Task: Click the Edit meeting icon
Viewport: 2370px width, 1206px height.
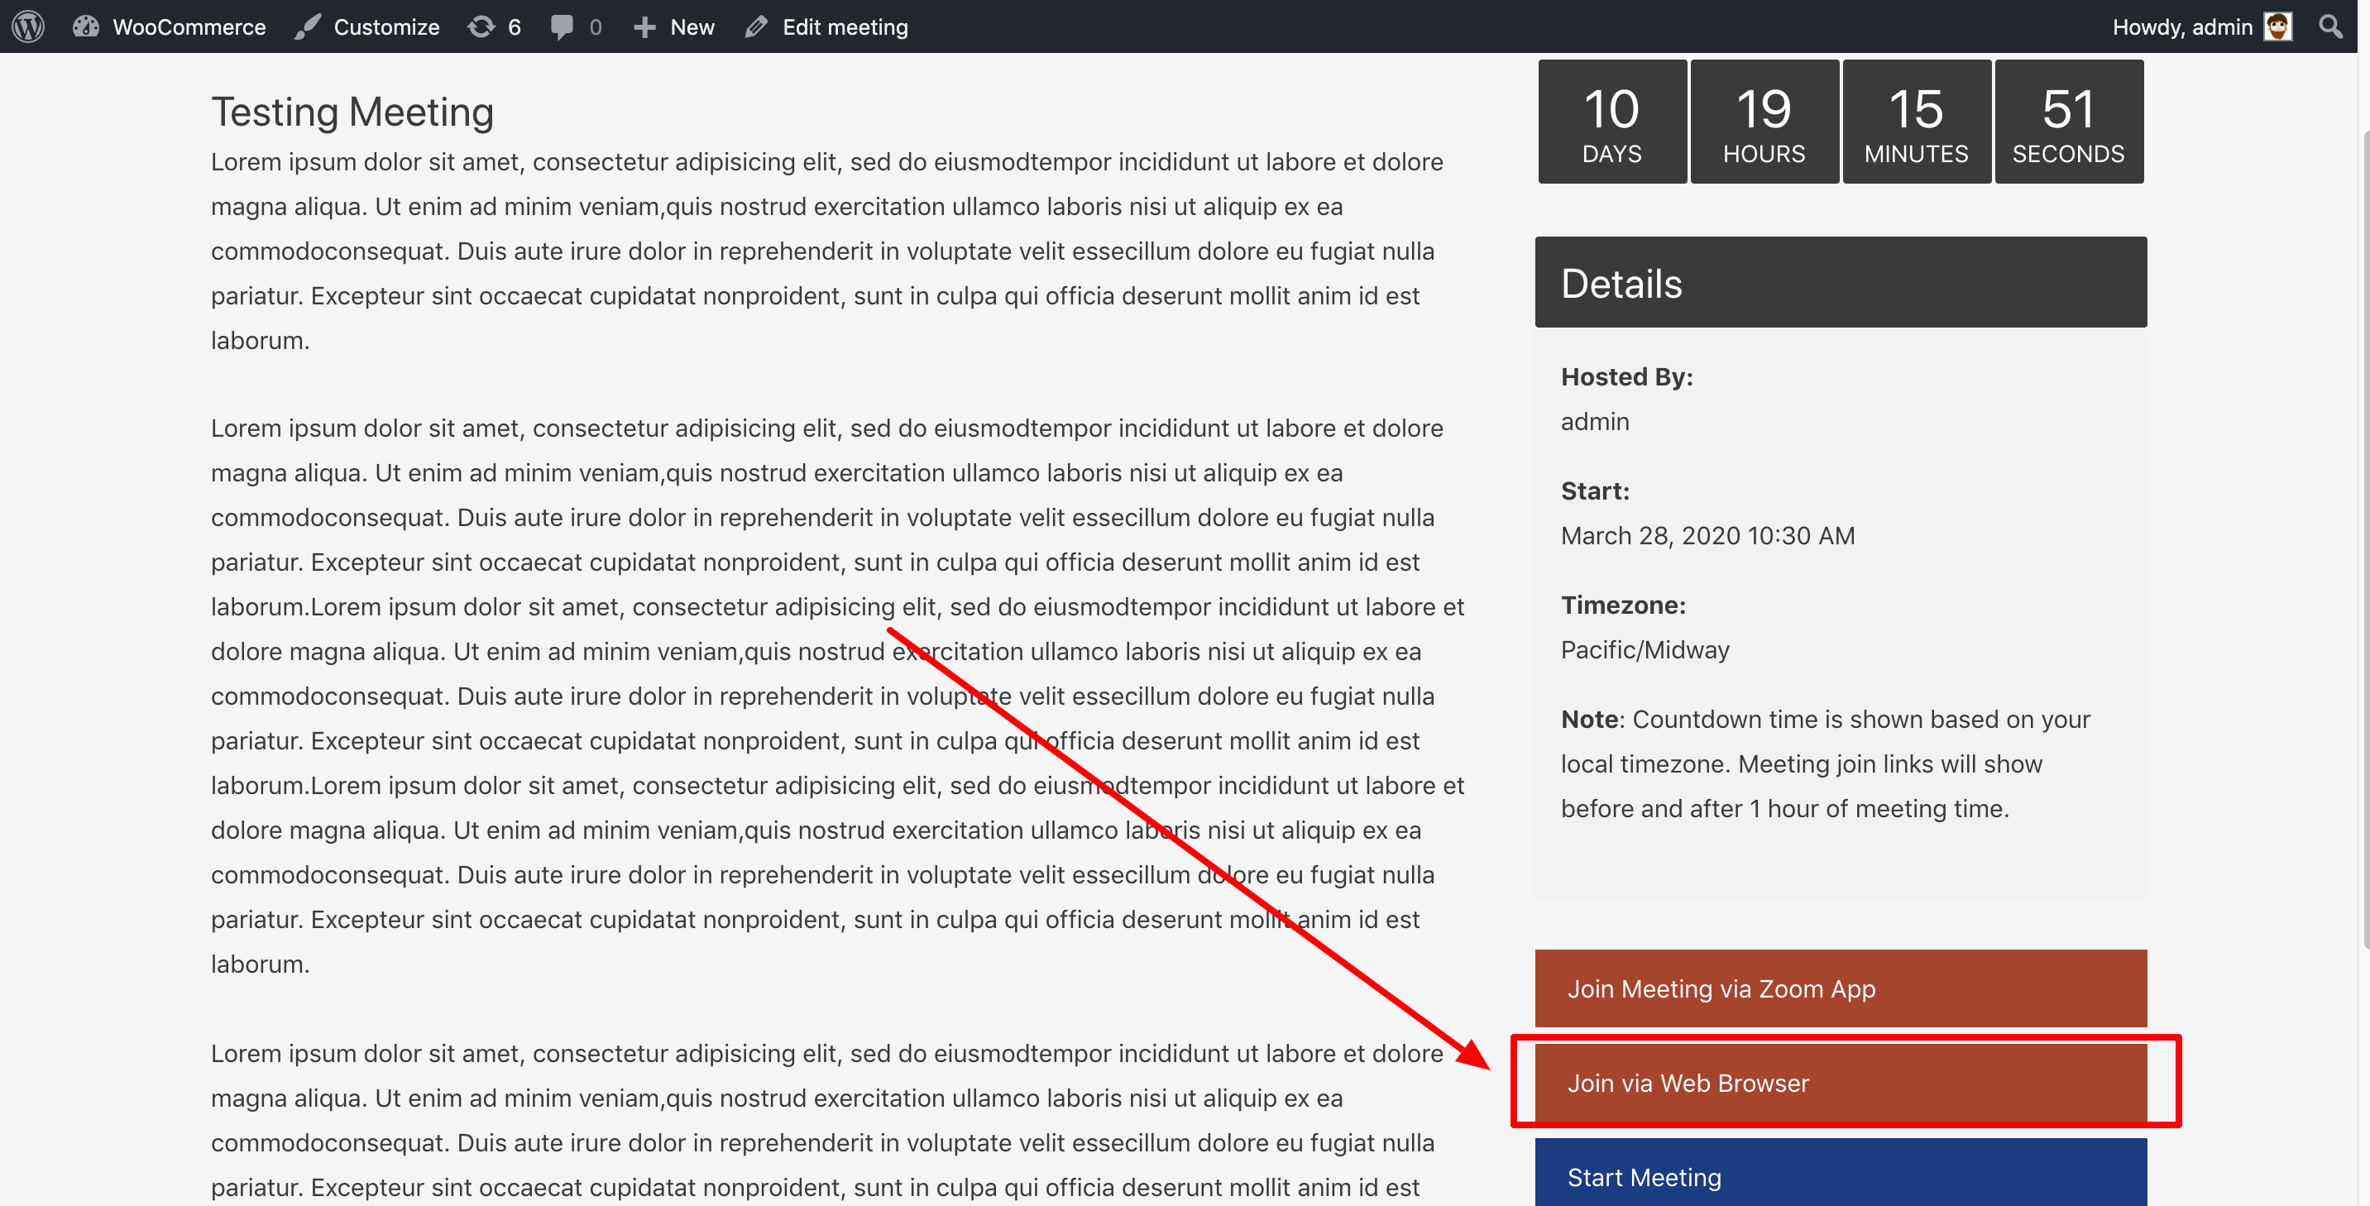Action: click(x=759, y=26)
